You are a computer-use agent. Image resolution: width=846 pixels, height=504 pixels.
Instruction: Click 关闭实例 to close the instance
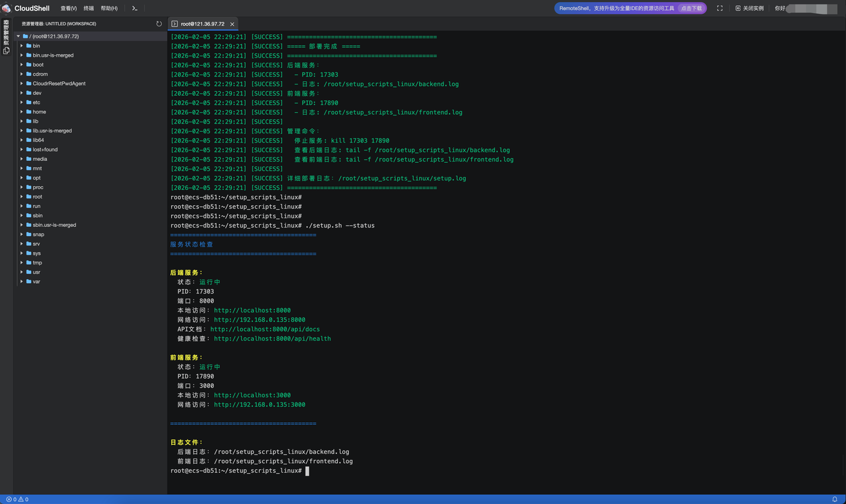click(x=750, y=8)
